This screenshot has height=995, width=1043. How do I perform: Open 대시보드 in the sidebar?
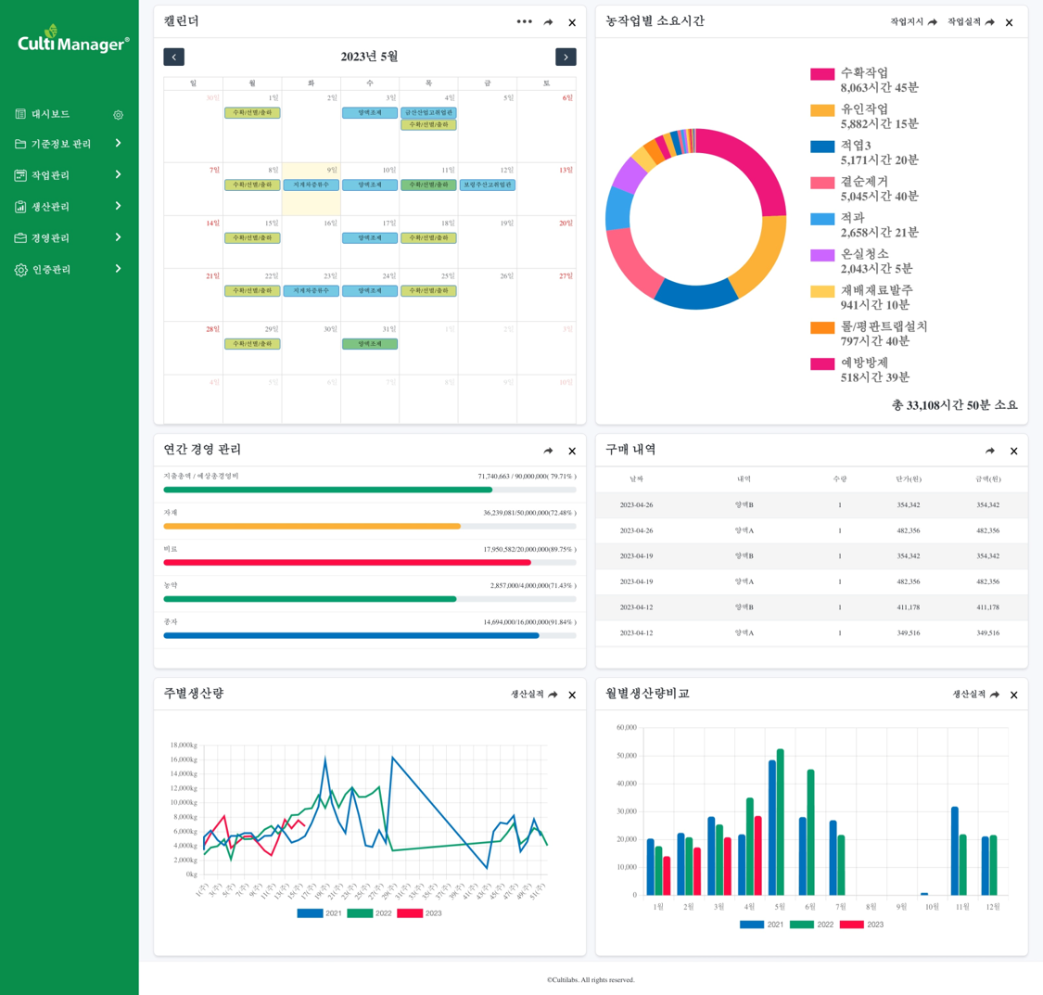pyautogui.click(x=51, y=114)
